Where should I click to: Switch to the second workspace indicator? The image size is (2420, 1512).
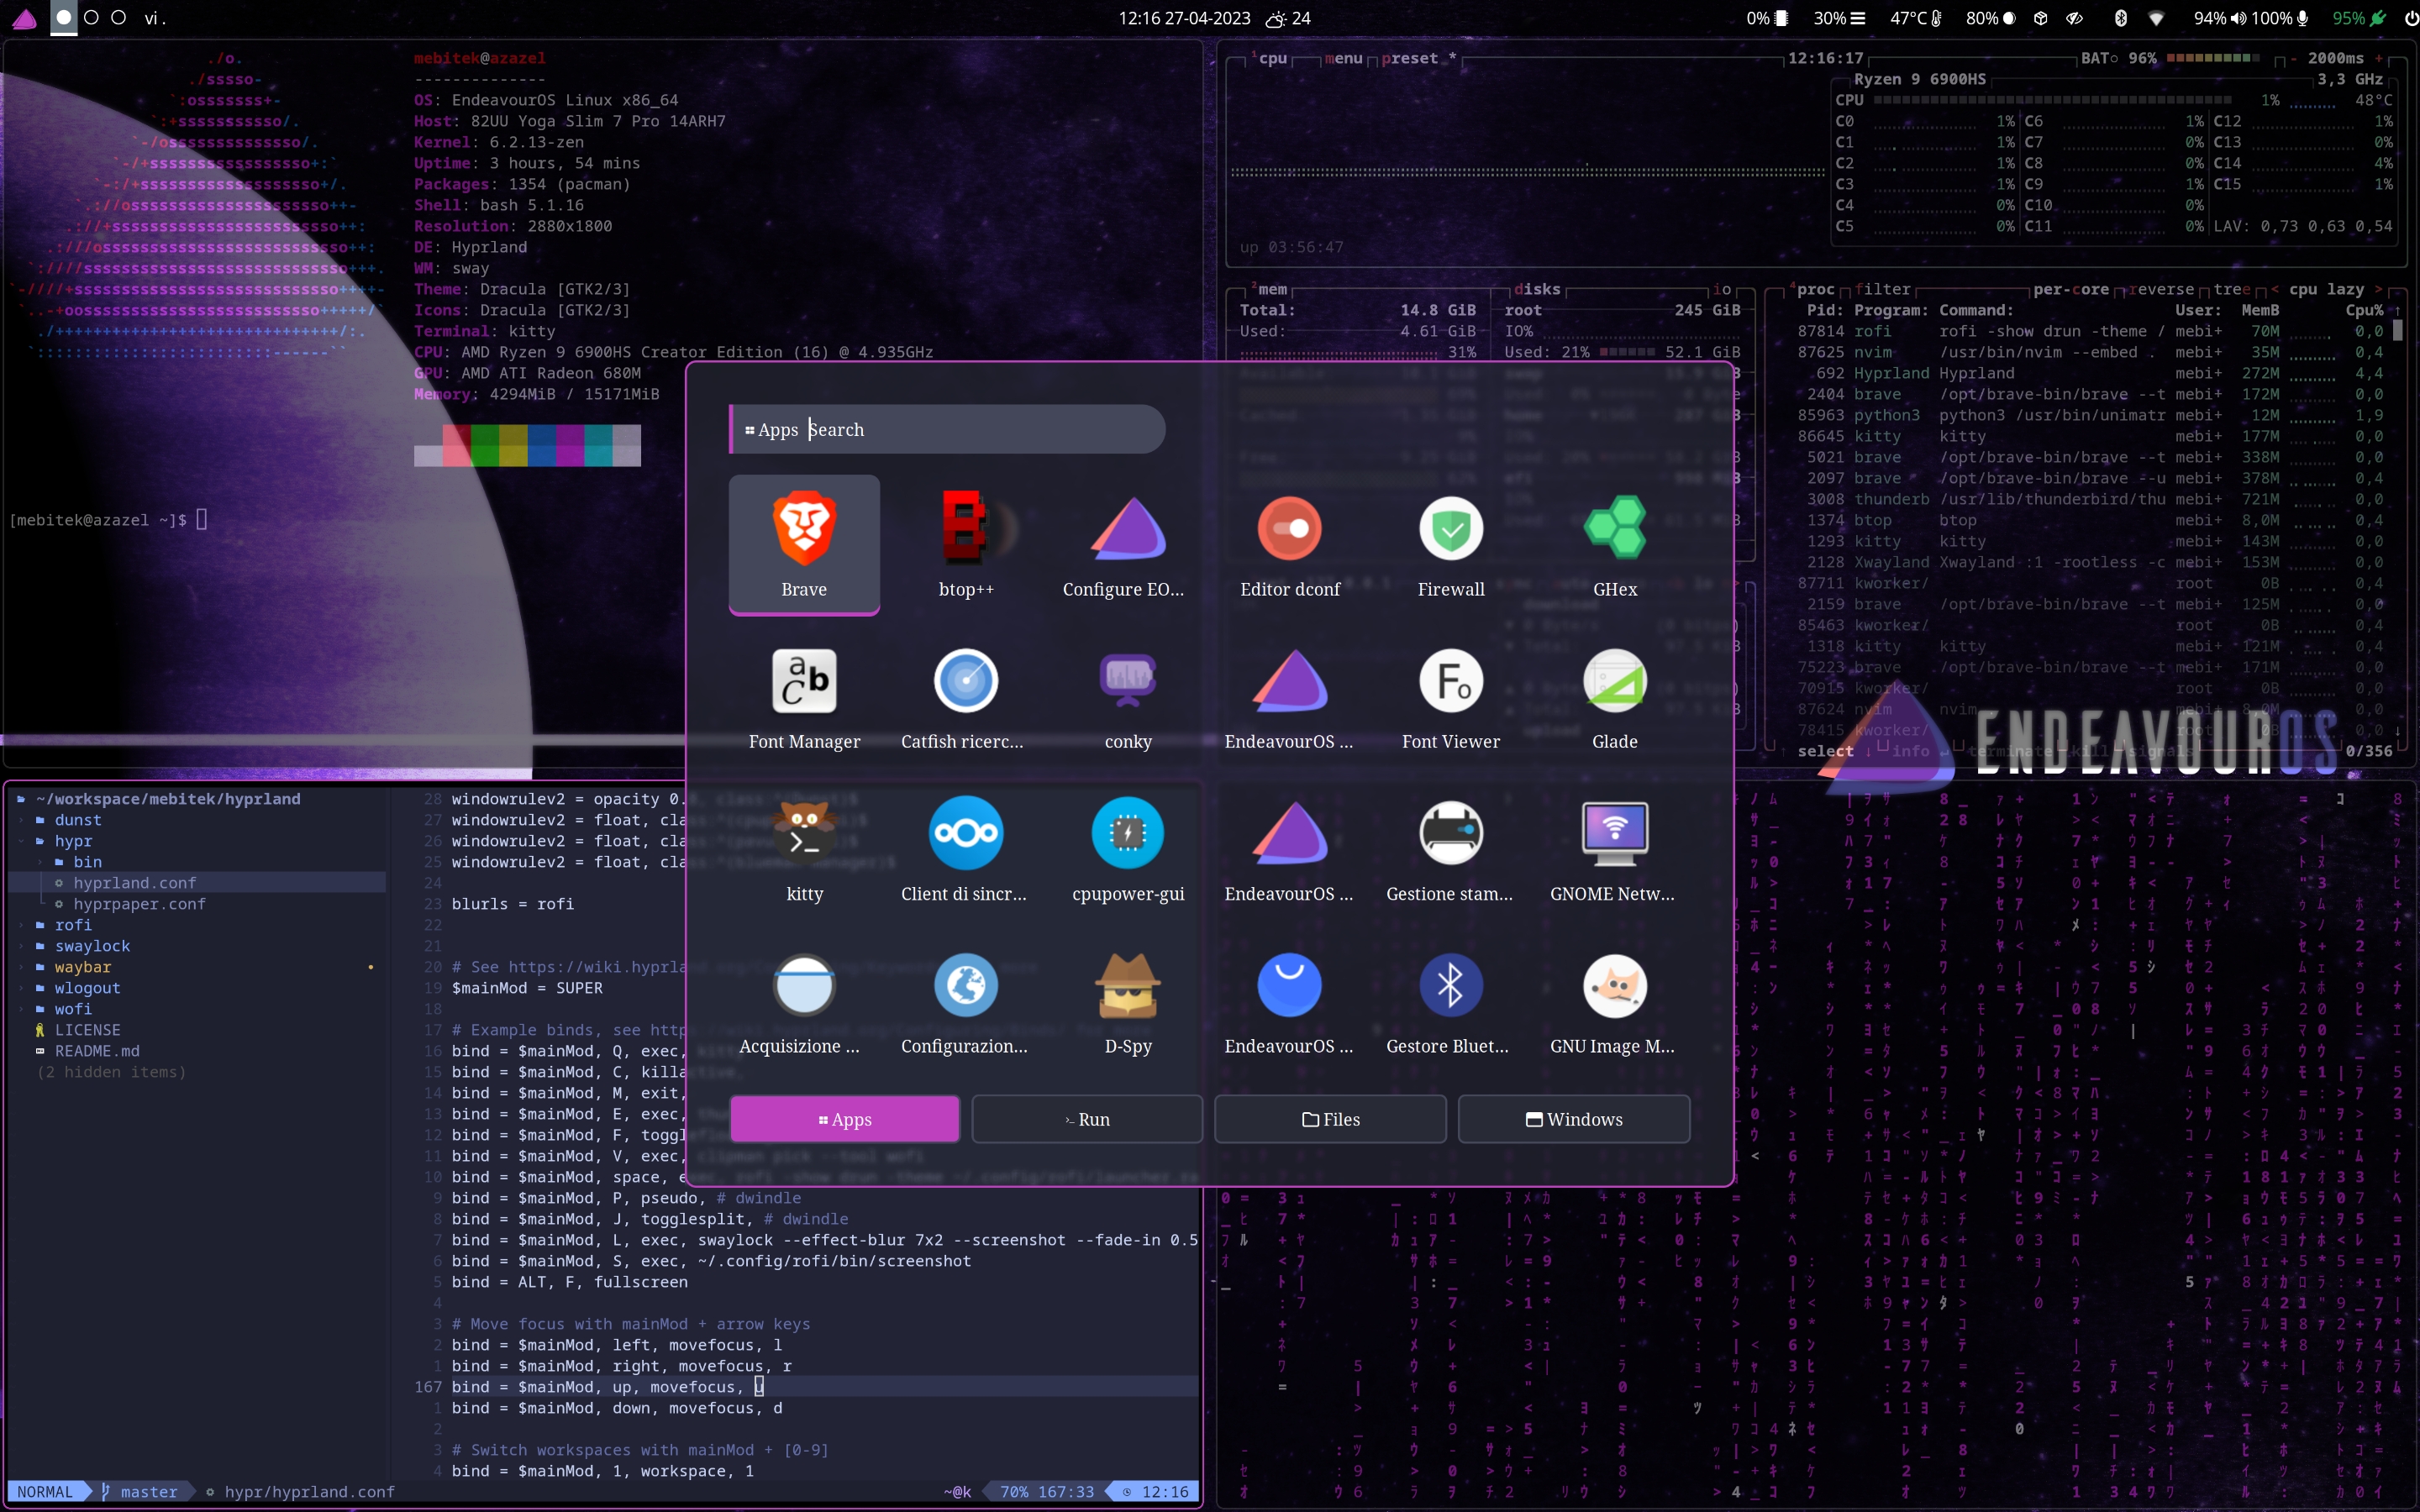coord(91,17)
